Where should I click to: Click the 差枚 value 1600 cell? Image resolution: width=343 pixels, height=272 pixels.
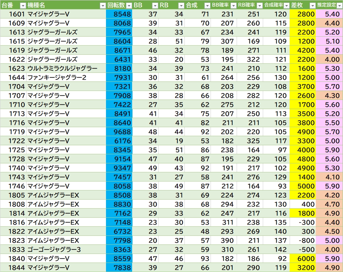[x=303, y=68]
